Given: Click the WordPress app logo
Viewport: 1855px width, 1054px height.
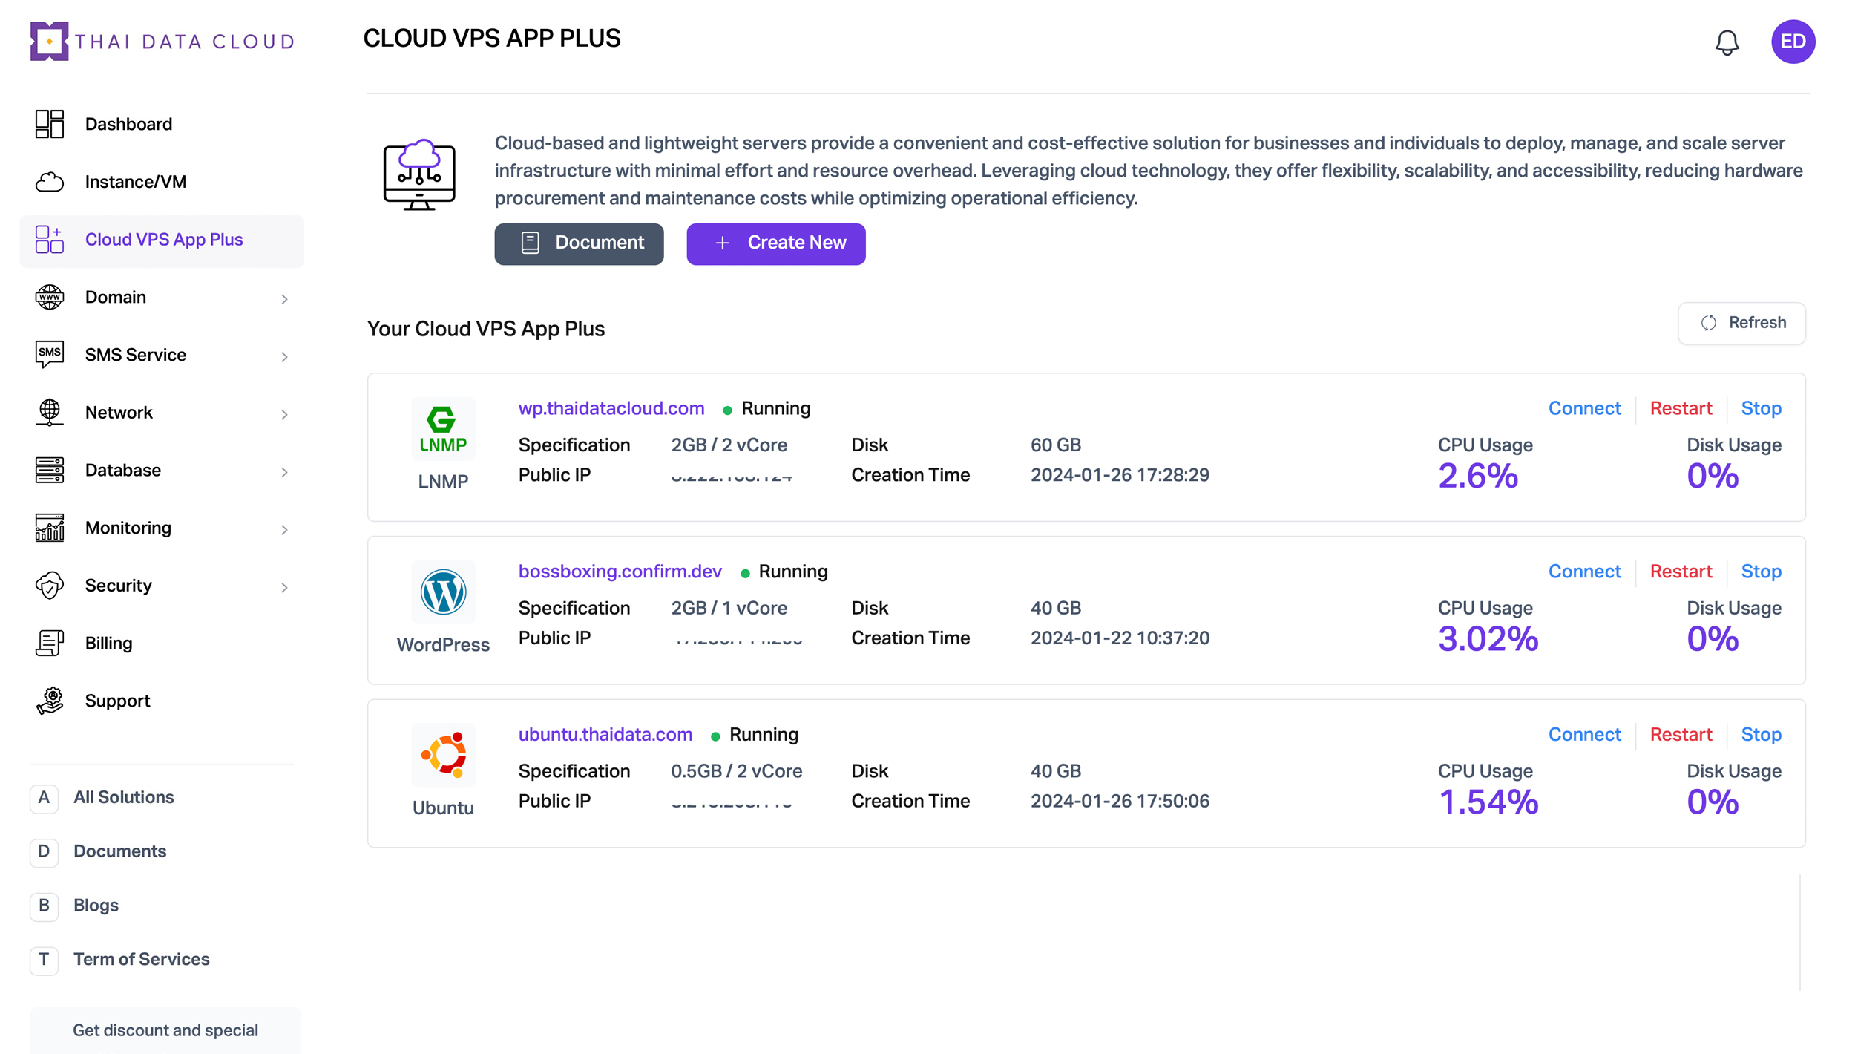Looking at the screenshot, I should click(x=443, y=592).
